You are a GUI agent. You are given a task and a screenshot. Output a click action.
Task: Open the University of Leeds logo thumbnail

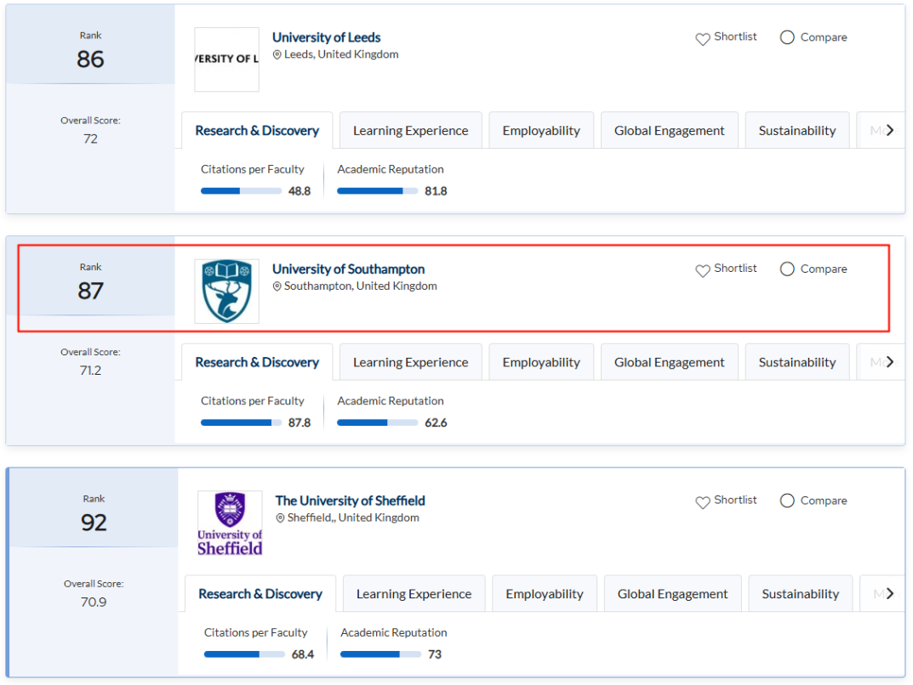[x=226, y=59]
